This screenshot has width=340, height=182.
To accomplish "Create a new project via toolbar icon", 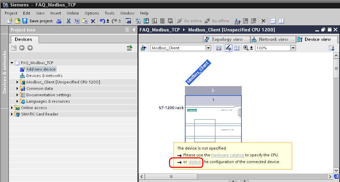I will click(10, 21).
